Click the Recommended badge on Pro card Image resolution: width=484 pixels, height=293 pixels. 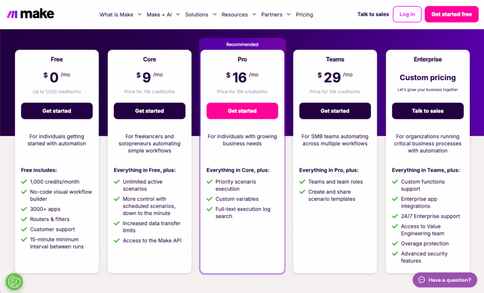[242, 44]
